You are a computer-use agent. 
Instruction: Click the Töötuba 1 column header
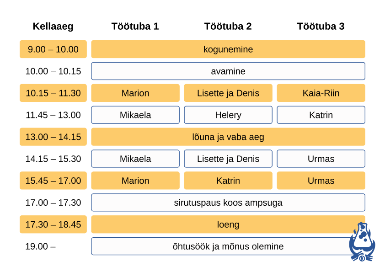[x=135, y=27]
